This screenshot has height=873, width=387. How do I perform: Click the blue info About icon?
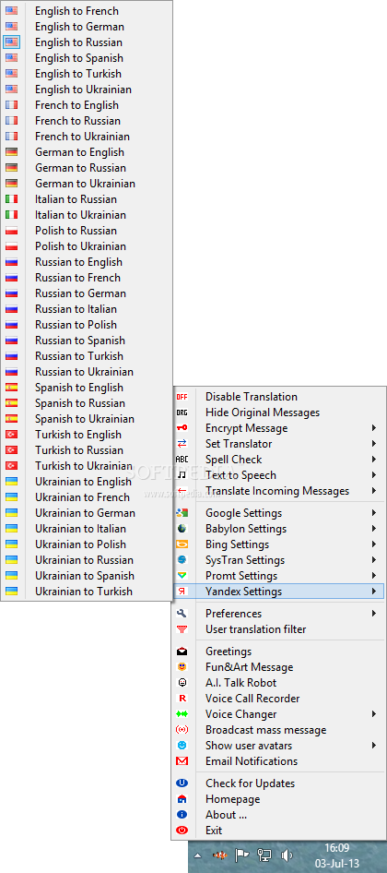[x=182, y=815]
